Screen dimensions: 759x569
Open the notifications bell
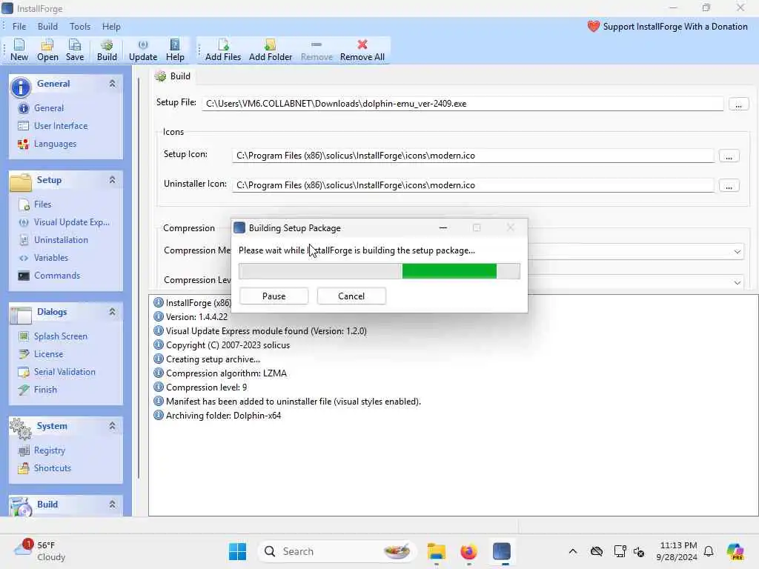tap(709, 551)
